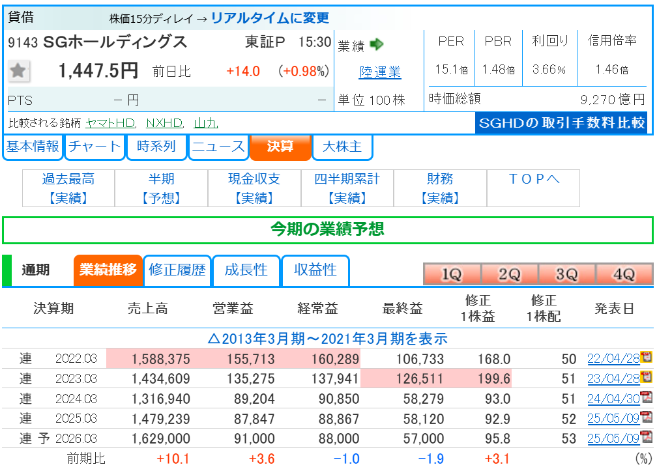Viewport: 657px width, 467px height.
Task: Open the 24/04/30 announcement date link
Action: (x=613, y=399)
